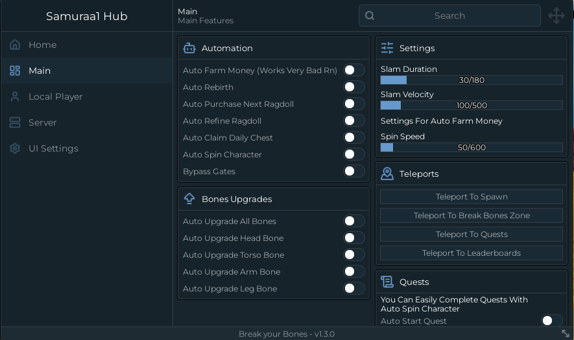The height and width of the screenshot is (340, 574).
Task: Select the Main tab label
Action: [x=40, y=71]
